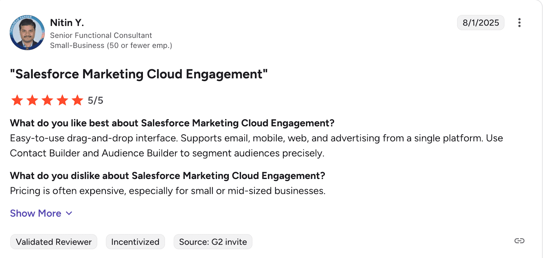
Task: Click the reviewer name Nitin Y.
Action: (67, 23)
